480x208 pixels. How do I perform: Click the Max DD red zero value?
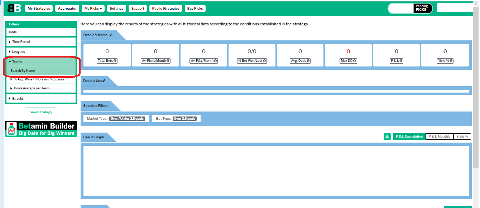coord(348,51)
